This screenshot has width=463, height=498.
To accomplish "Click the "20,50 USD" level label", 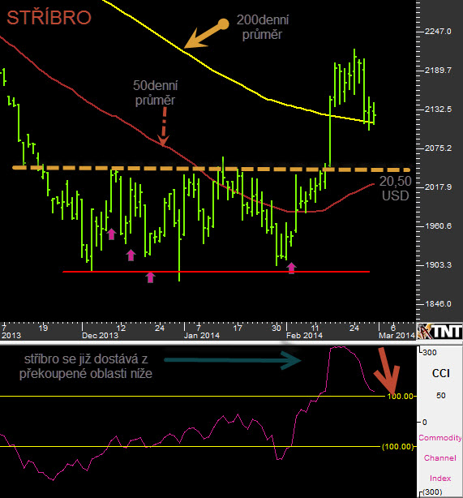I will pos(396,188).
